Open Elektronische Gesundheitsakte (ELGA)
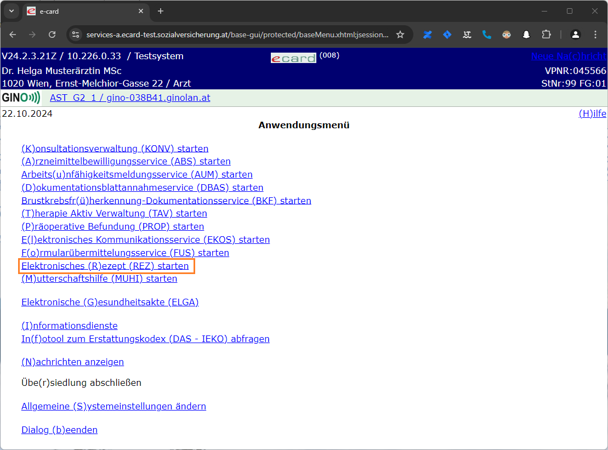Image resolution: width=608 pixels, height=450 pixels. [x=110, y=302]
